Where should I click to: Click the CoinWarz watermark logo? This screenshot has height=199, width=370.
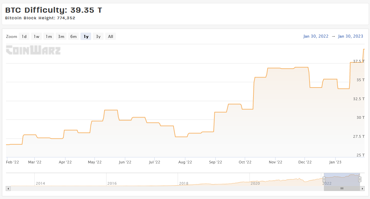33,50
